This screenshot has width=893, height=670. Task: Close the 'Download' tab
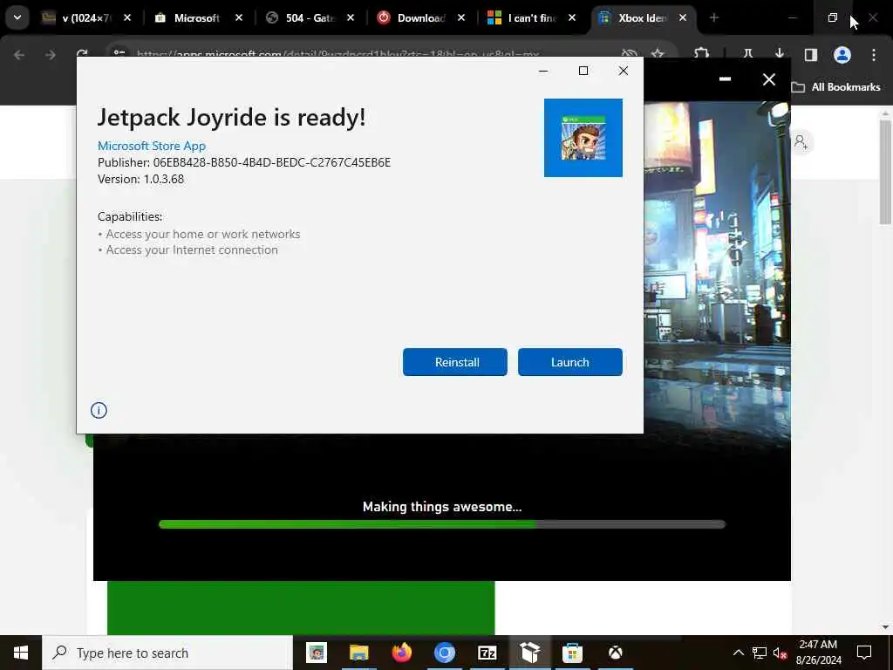coord(460,18)
